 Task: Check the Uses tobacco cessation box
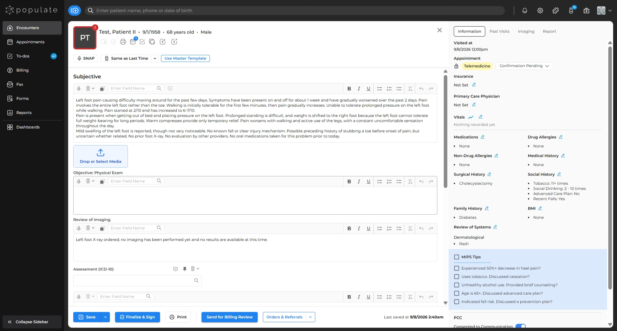click(x=457, y=277)
